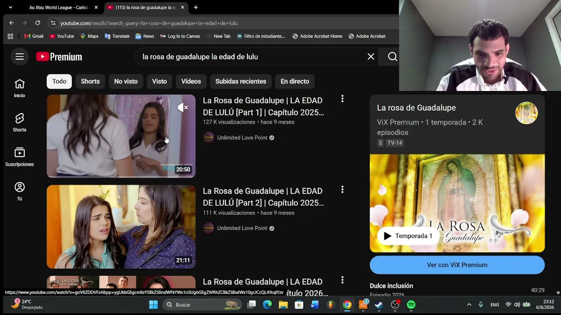The width and height of the screenshot is (561, 315).
Task: Open the Maps bookmark
Action: [89, 36]
